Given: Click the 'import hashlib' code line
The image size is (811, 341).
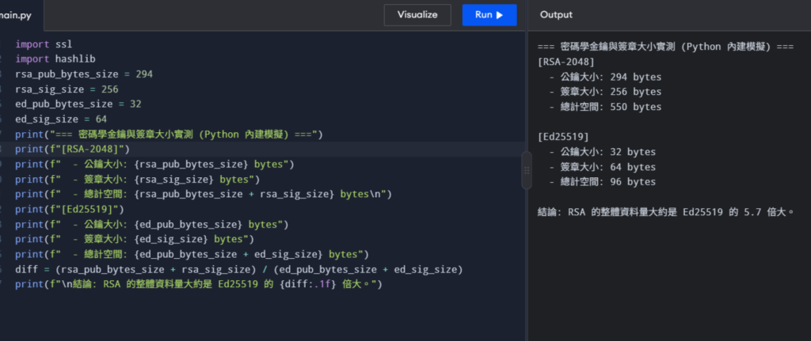Looking at the screenshot, I should point(55,59).
